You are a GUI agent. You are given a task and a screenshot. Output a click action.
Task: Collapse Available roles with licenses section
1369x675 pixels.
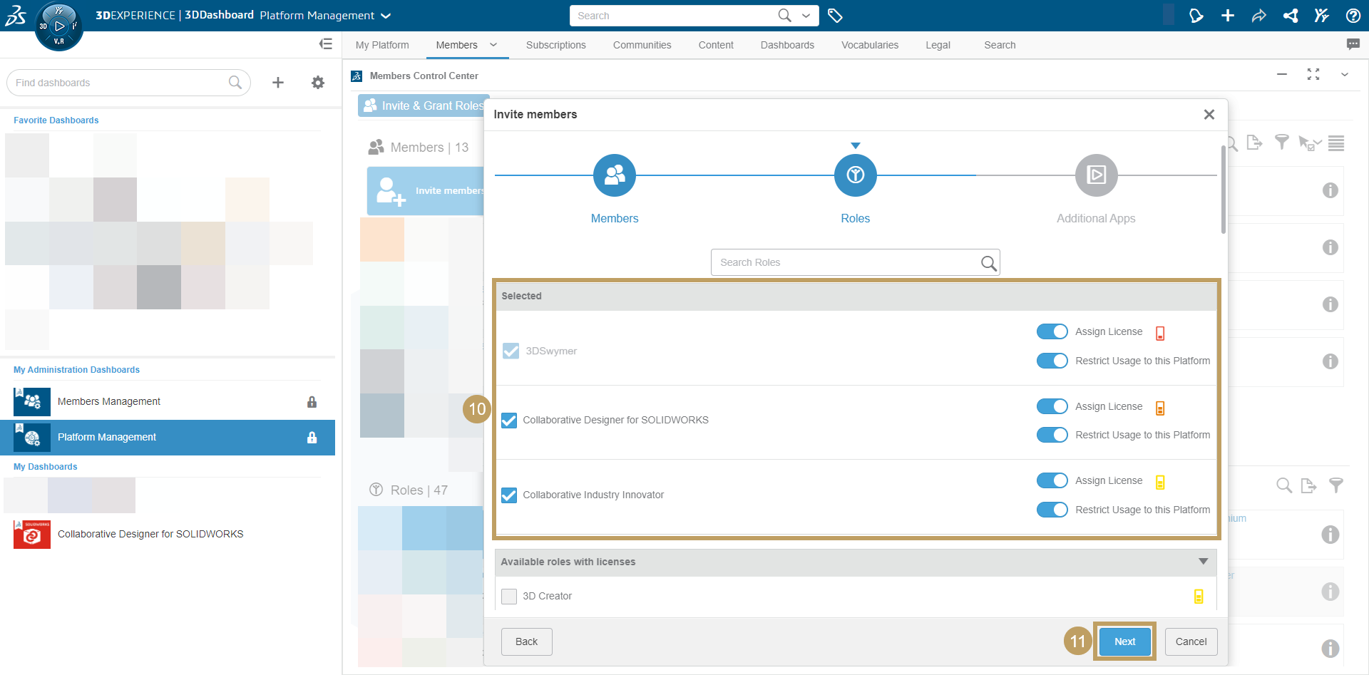tap(1204, 562)
